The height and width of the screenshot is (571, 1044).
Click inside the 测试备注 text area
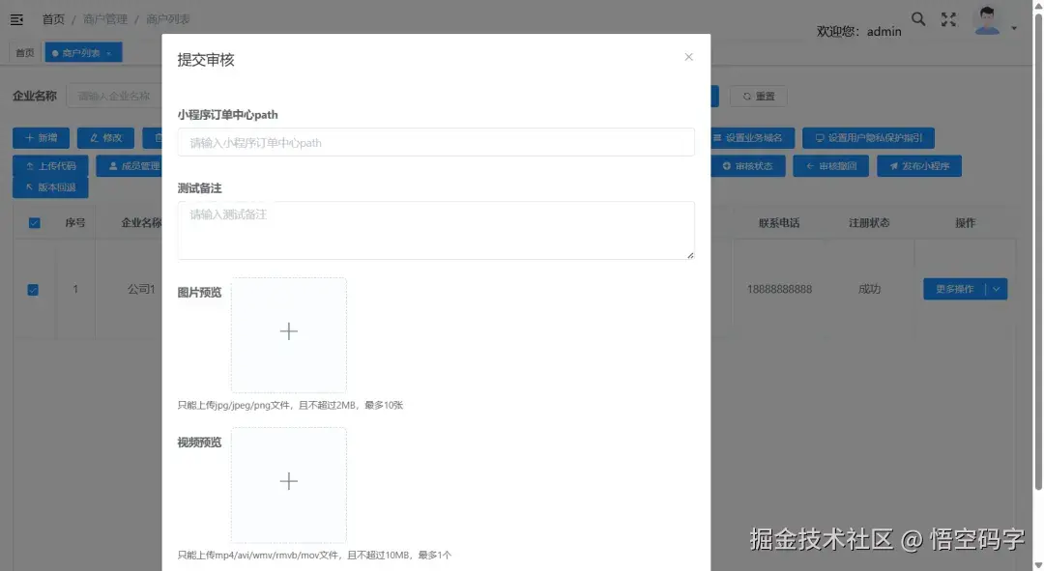pos(435,229)
